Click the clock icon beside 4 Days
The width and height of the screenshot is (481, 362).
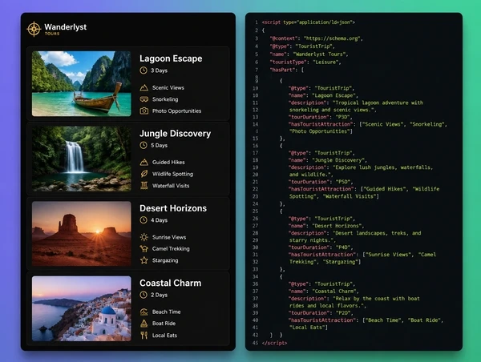tap(143, 220)
